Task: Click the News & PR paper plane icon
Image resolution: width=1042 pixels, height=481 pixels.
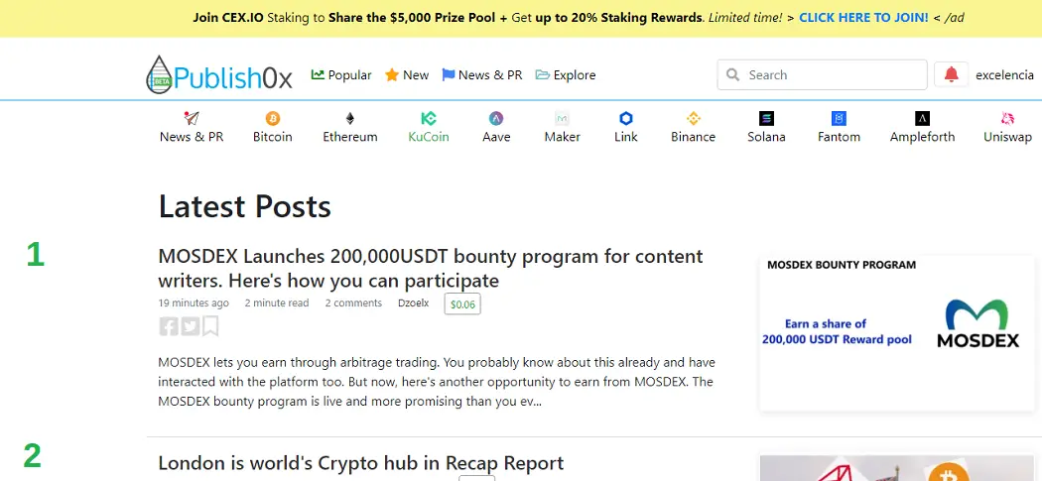Action: click(192, 118)
